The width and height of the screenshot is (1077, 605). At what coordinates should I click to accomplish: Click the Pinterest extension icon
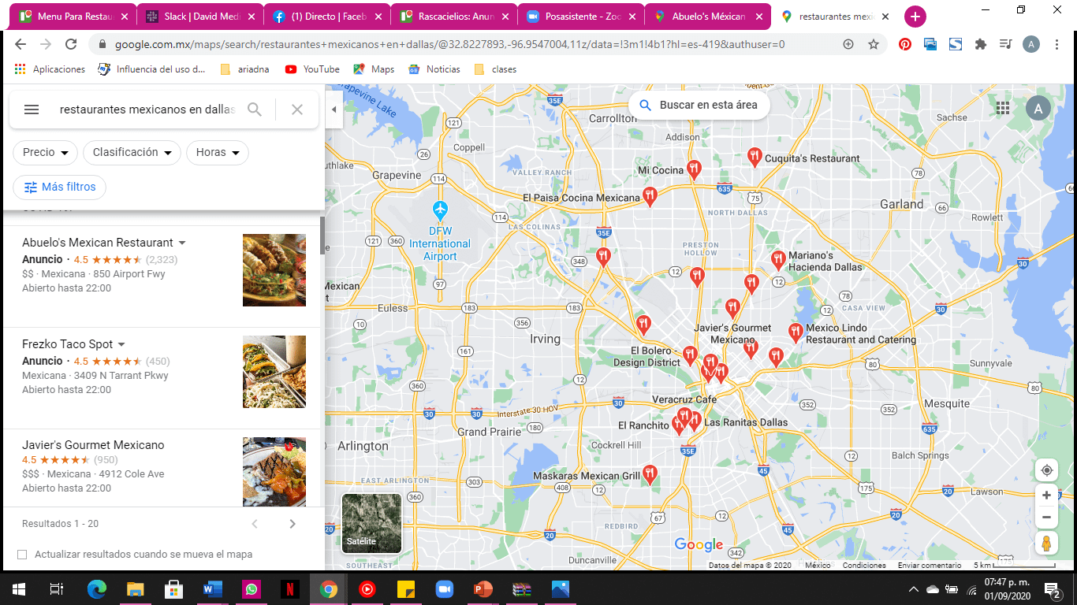point(905,45)
